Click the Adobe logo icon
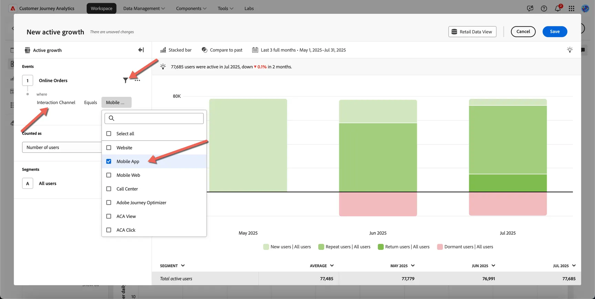Screen dimensions: 595x299 (x=13, y=8)
